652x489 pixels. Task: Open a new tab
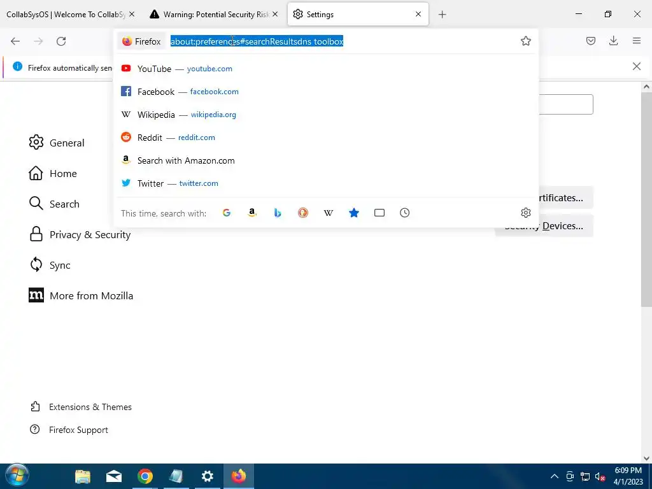442,15
